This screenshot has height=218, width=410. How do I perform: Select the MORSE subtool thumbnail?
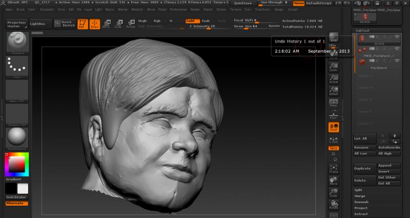coord(362,38)
